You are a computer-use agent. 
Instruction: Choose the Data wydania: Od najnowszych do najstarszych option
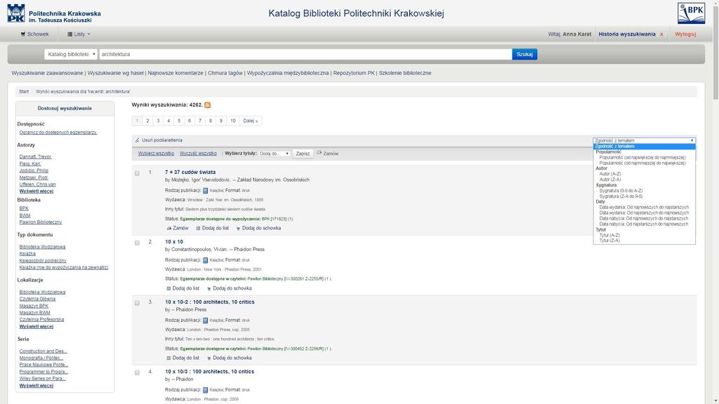pos(644,207)
